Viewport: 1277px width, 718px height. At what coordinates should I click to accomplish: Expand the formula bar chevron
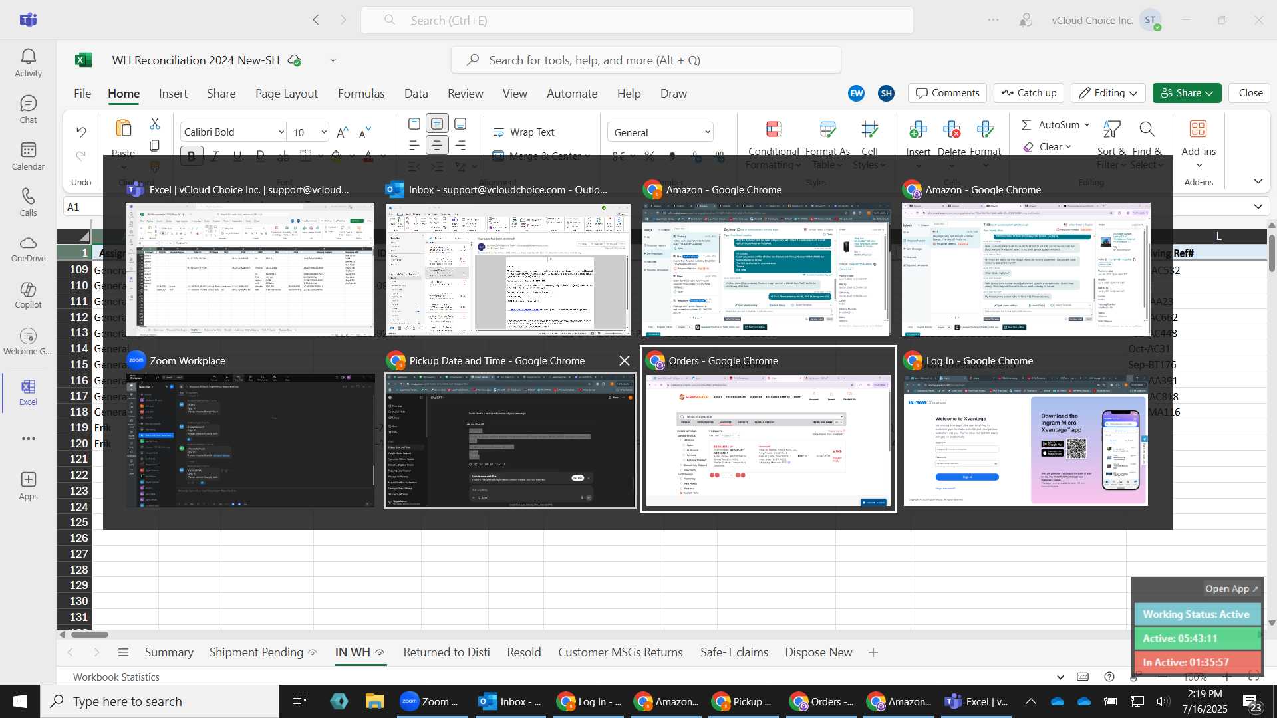click(x=1258, y=207)
